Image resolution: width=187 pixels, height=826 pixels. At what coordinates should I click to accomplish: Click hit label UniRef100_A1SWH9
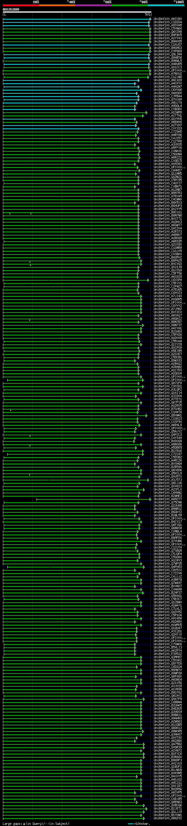168,112
